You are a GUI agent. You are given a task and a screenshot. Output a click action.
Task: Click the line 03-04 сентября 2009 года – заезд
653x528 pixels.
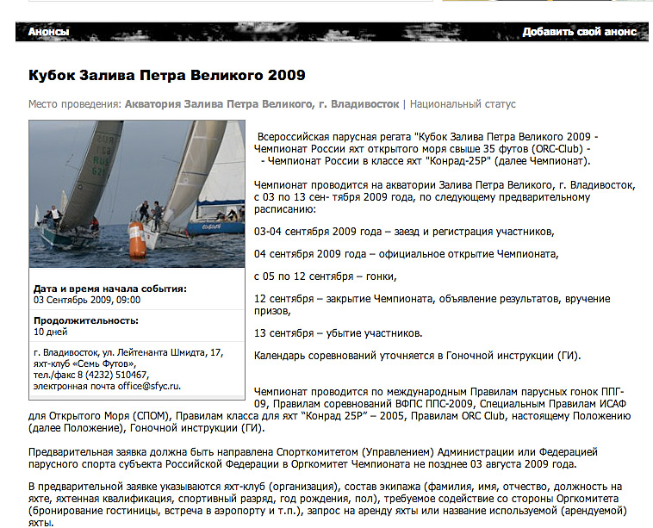404,232
